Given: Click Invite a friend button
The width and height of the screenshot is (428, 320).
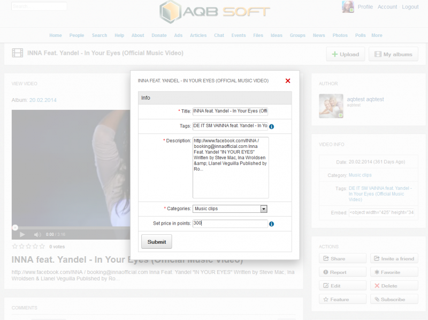Looking at the screenshot, I should (394, 258).
